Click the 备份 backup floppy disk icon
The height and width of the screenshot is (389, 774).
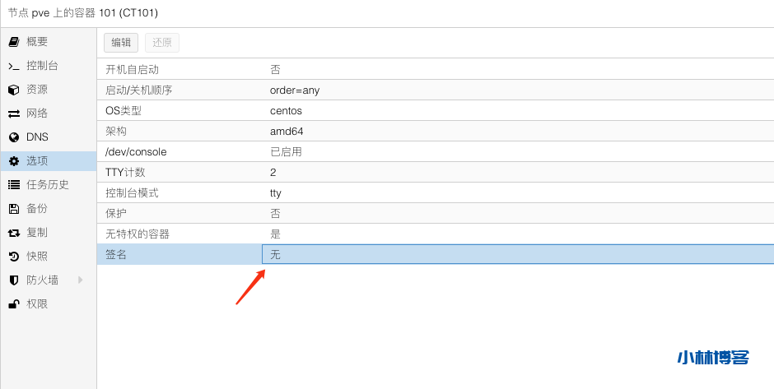[13, 209]
